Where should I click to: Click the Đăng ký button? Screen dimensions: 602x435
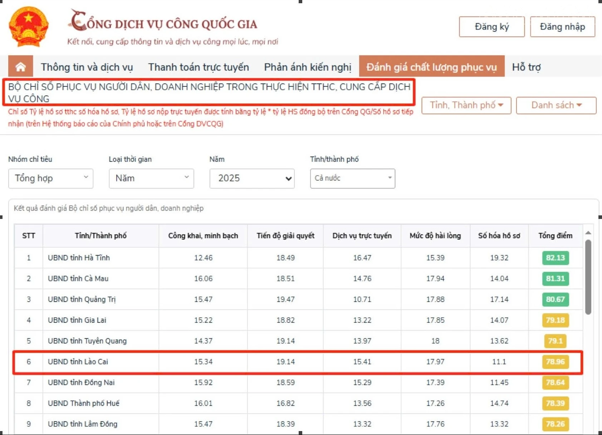coord(492,27)
